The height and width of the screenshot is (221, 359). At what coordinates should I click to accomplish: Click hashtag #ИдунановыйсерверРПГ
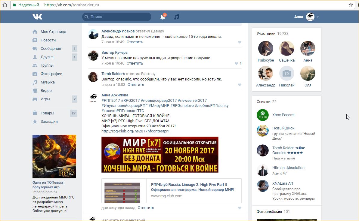tap(125, 106)
